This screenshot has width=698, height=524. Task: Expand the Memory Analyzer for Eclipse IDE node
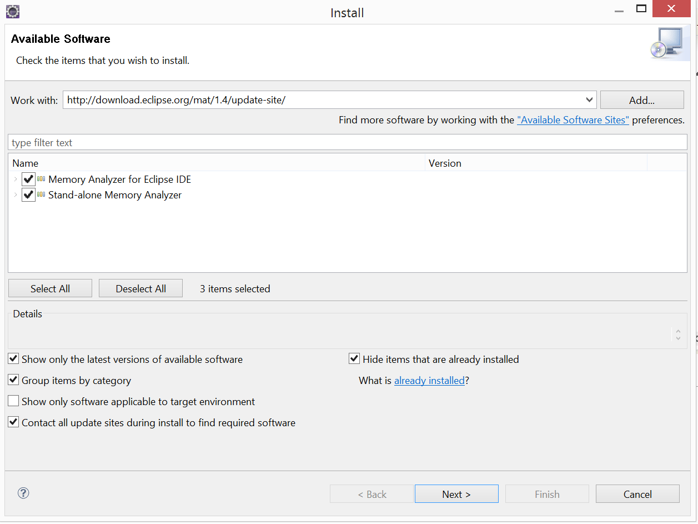[x=15, y=179]
